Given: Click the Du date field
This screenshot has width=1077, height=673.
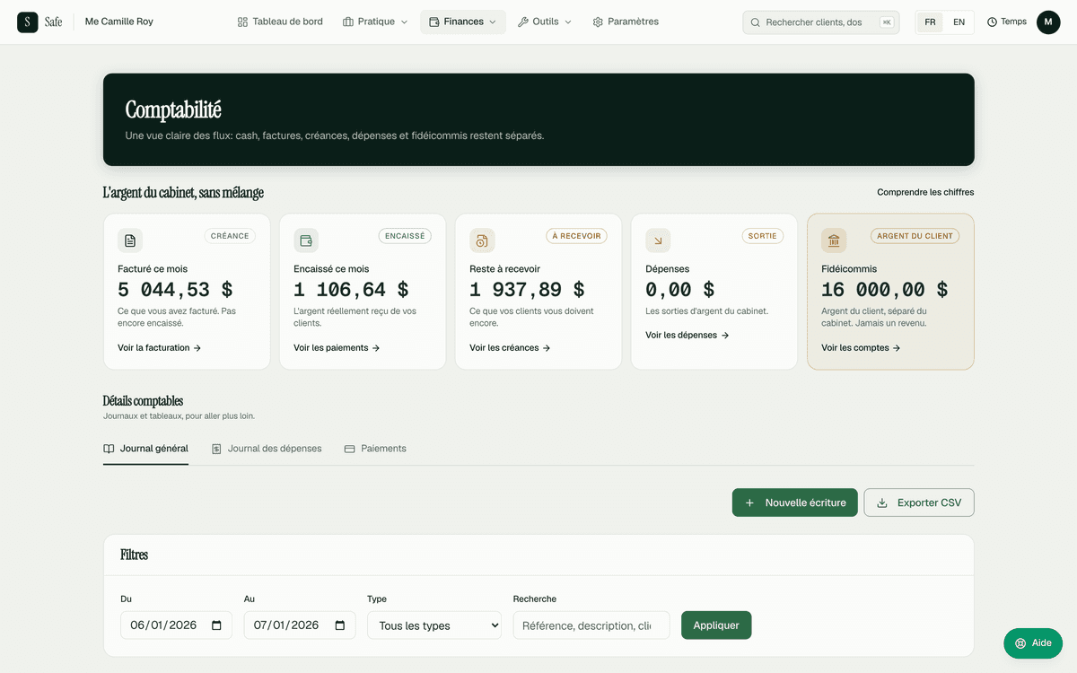Looking at the screenshot, I should pyautogui.click(x=176, y=625).
